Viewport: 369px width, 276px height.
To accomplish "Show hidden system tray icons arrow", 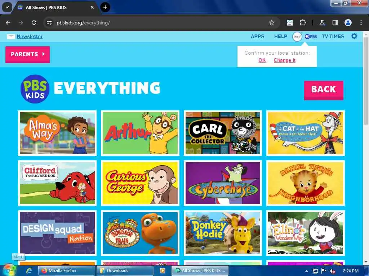I will (x=306, y=271).
